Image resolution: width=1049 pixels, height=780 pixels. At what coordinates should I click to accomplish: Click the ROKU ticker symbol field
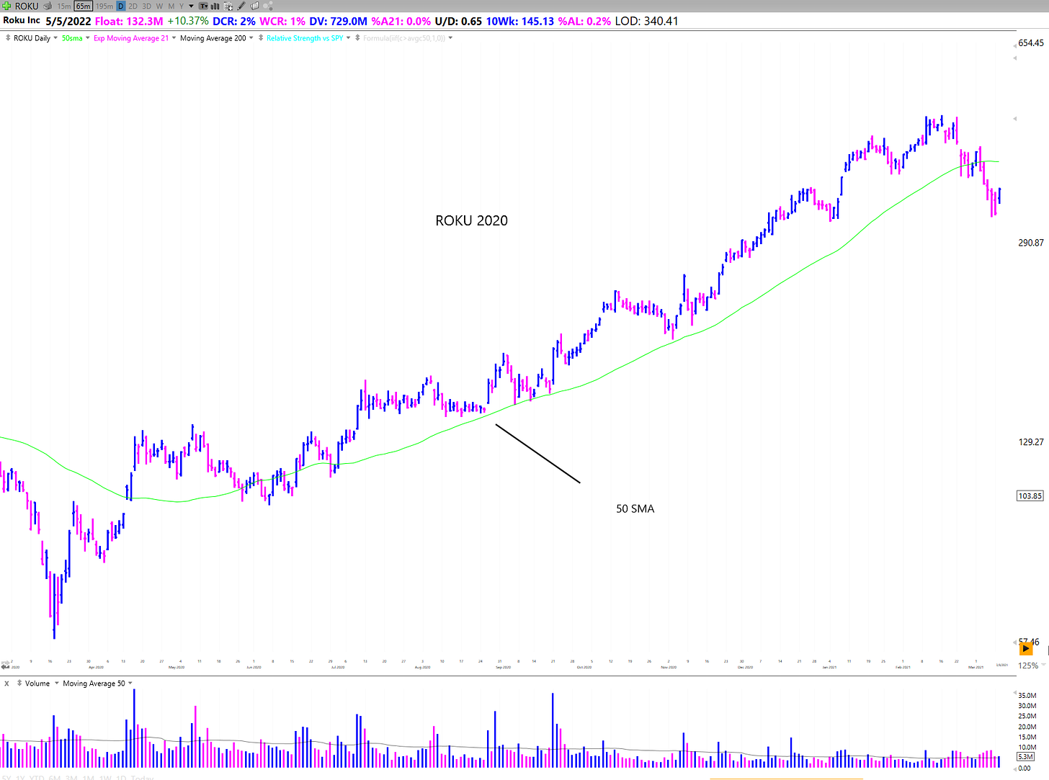(x=27, y=6)
